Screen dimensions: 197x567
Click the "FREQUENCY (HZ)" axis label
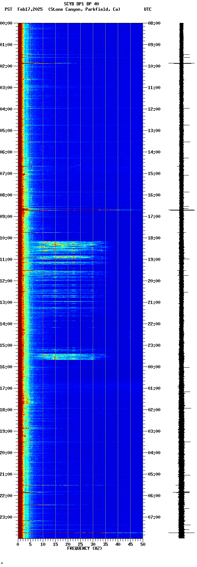pos(85,548)
